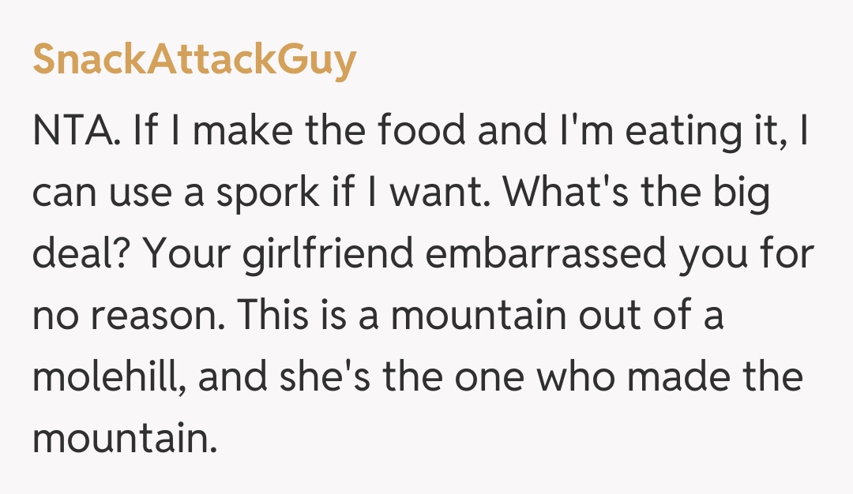Open the SnackAttackGuy user profile link
The image size is (853, 494).
pyautogui.click(x=194, y=60)
